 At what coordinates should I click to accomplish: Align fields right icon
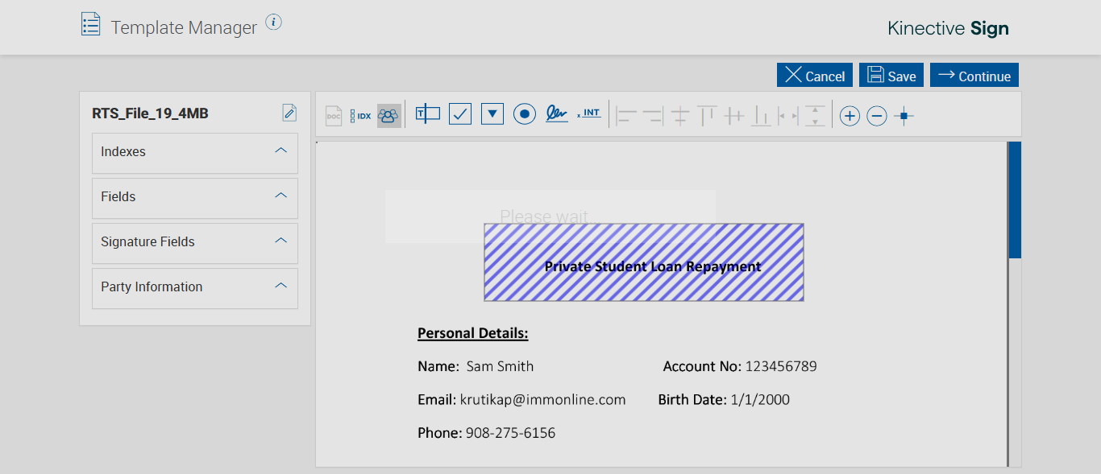coord(653,116)
